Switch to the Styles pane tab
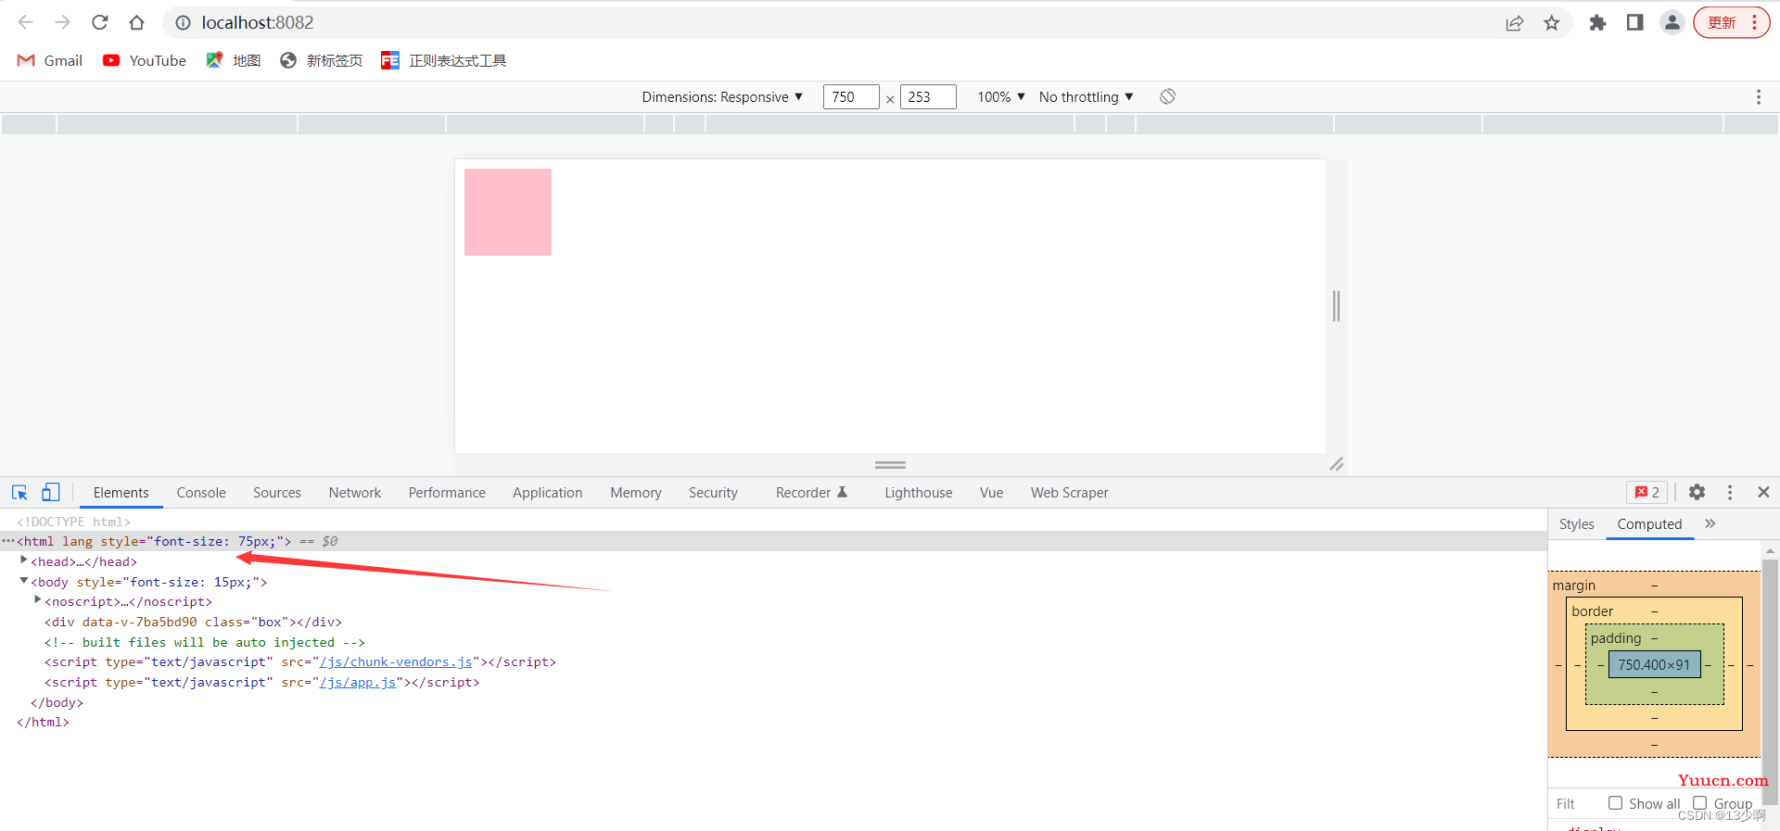Viewport: 1780px width, 831px height. tap(1576, 523)
